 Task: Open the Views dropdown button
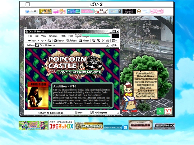click(x=114, y=40)
